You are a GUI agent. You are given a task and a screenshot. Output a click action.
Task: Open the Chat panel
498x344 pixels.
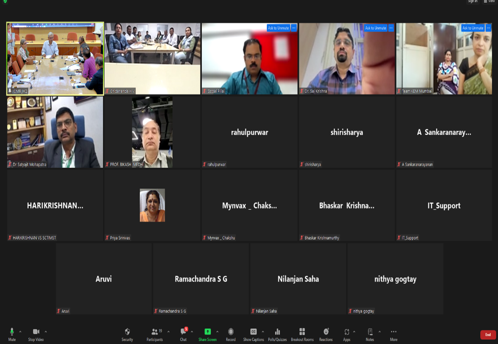point(183,334)
